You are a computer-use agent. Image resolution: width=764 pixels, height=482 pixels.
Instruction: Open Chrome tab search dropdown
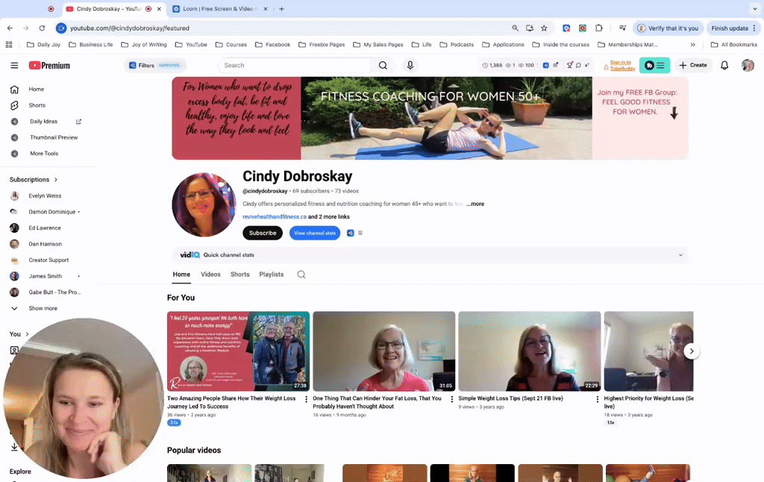(x=754, y=9)
